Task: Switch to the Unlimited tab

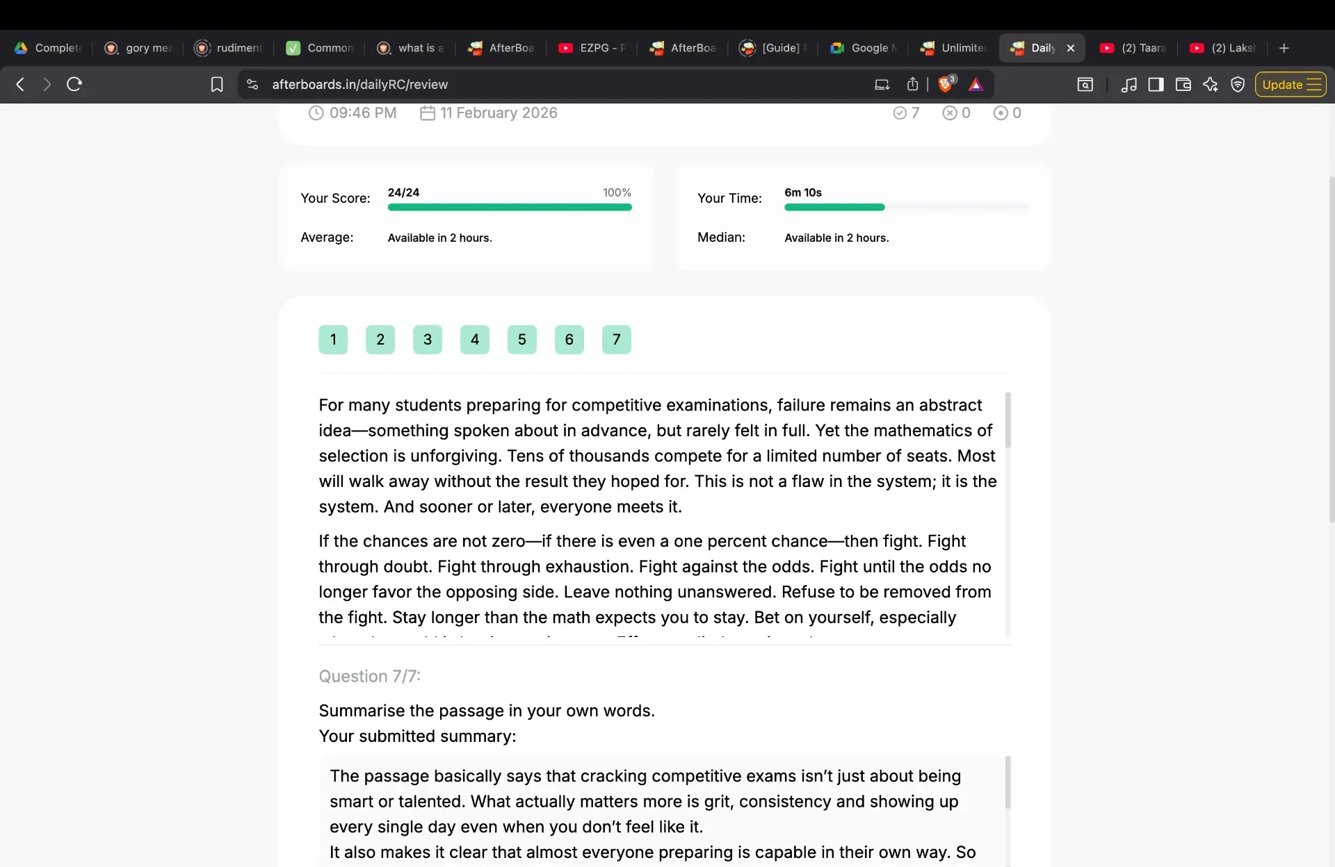Action: pyautogui.click(x=954, y=48)
